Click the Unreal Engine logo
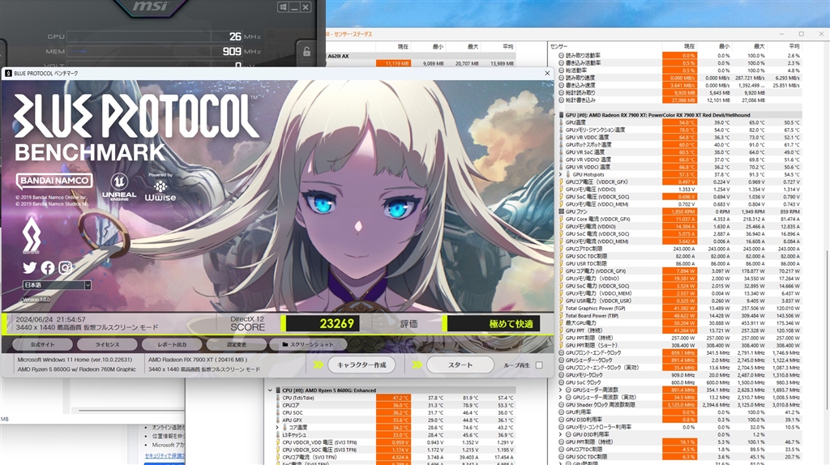Viewport: 830px width, 465px height. click(x=119, y=187)
